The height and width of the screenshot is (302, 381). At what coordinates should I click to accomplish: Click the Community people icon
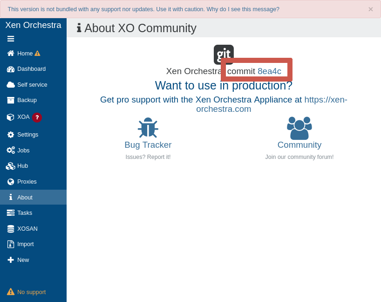[299, 128]
